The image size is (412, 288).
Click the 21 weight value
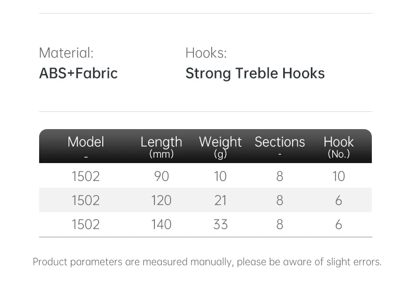point(221,200)
